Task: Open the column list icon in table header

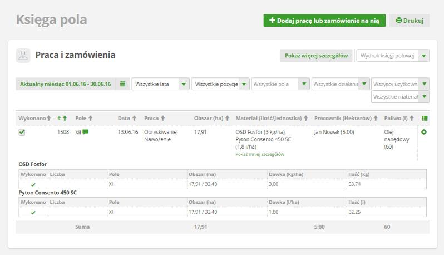Action: tap(425, 118)
